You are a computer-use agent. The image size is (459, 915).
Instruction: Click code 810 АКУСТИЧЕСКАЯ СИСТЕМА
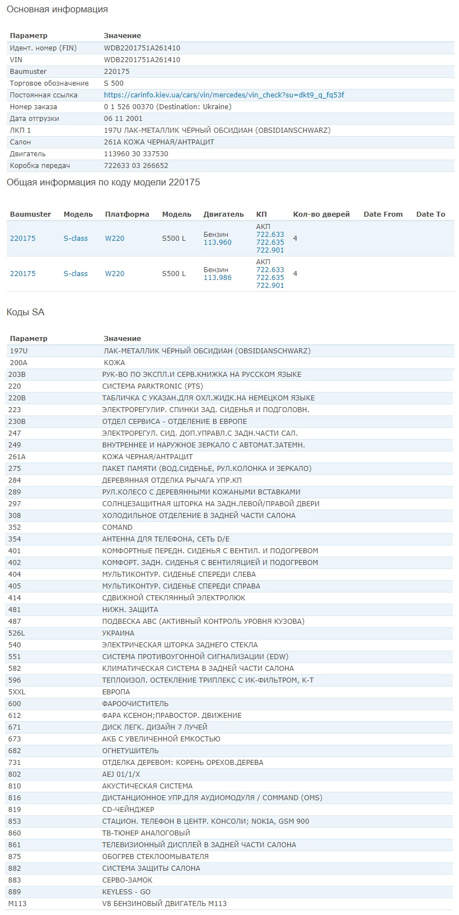230,786
